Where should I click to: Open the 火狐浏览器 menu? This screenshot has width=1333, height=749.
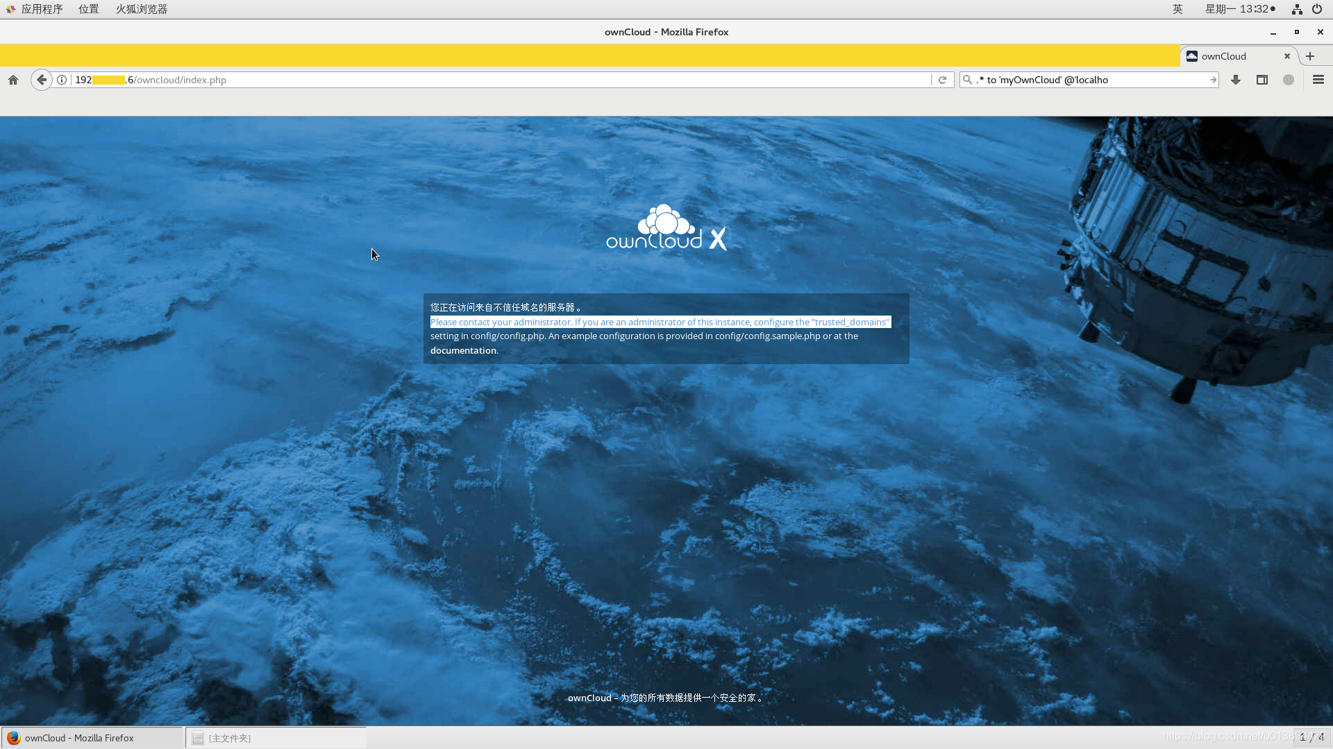141,9
